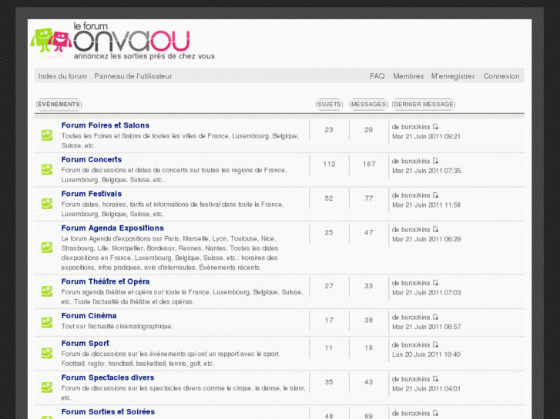Click the onvaou forum logo
The width and height of the screenshot is (560, 419).
(122, 41)
